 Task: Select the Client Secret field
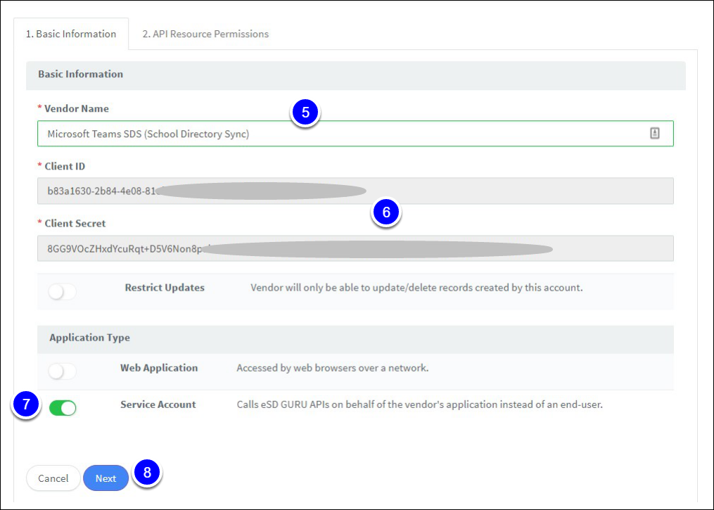pos(355,248)
